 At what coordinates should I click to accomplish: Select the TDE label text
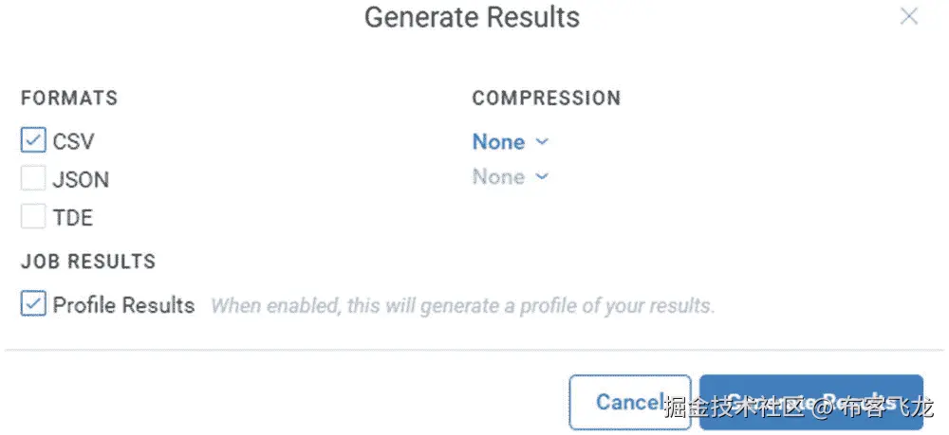[x=73, y=218]
